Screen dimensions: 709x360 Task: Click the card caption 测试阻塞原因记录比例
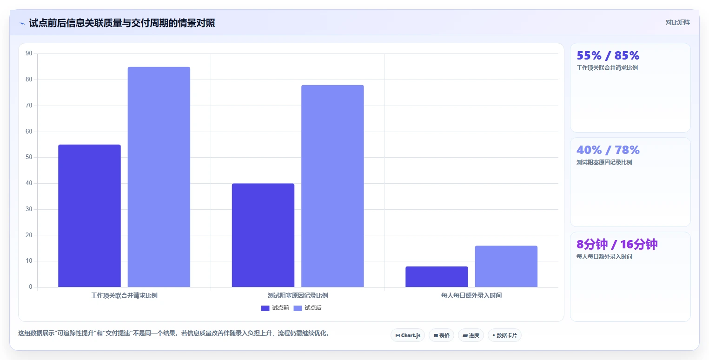click(x=604, y=162)
